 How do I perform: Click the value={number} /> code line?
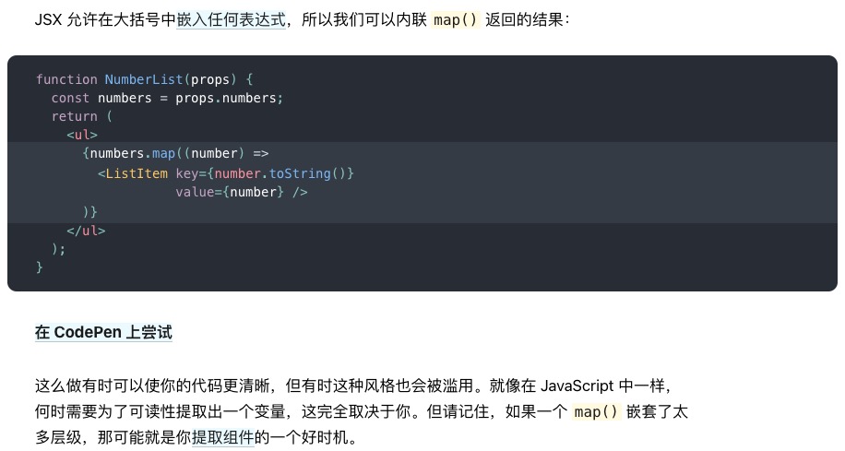[x=242, y=193]
